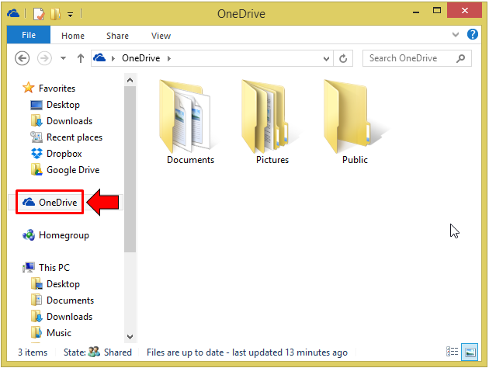This screenshot has height=368, width=489.
Task: Open Help with the question mark icon
Action: point(473,34)
